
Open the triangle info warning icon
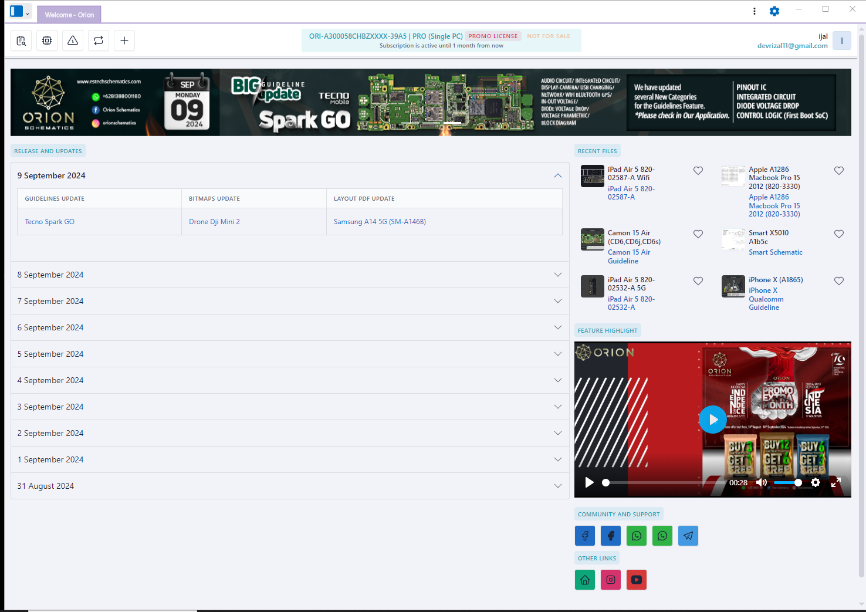tap(73, 40)
